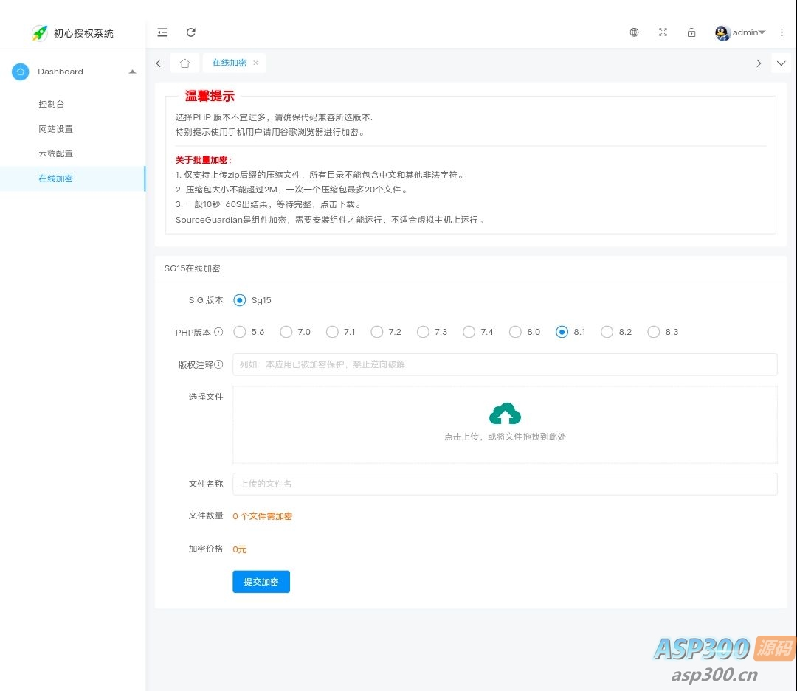The height and width of the screenshot is (691, 797).
Task: Expand the tab options dropdown chevron
Action: point(781,63)
